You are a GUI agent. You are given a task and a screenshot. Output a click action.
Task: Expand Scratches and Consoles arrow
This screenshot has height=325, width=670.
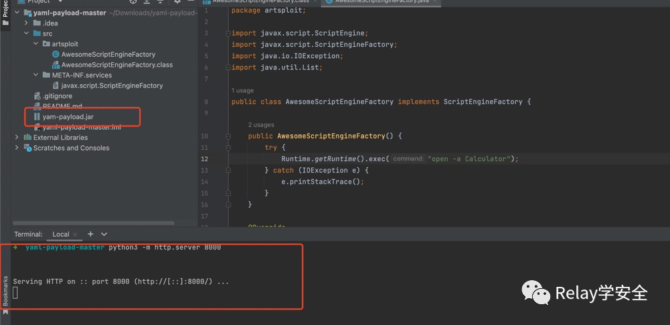[17, 148]
